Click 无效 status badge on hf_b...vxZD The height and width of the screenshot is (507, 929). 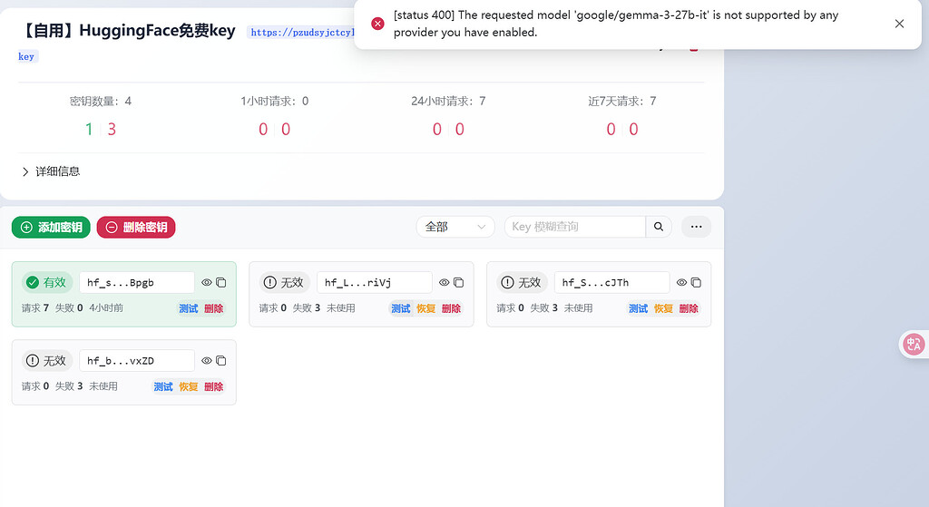pyautogui.click(x=47, y=361)
